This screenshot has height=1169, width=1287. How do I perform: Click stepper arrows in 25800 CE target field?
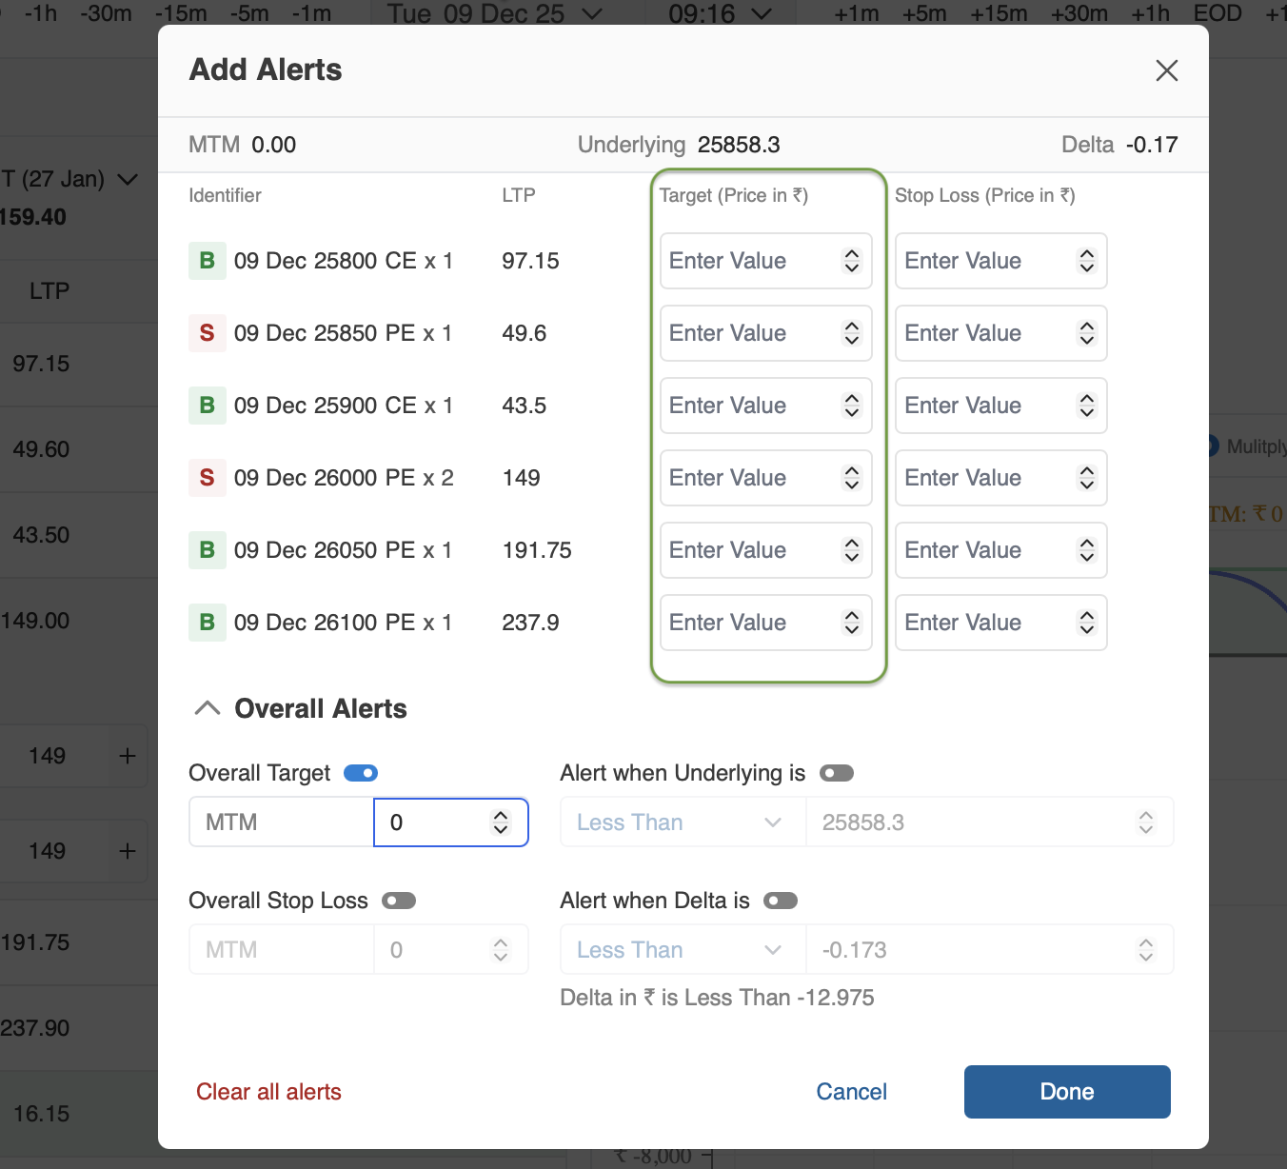(851, 261)
